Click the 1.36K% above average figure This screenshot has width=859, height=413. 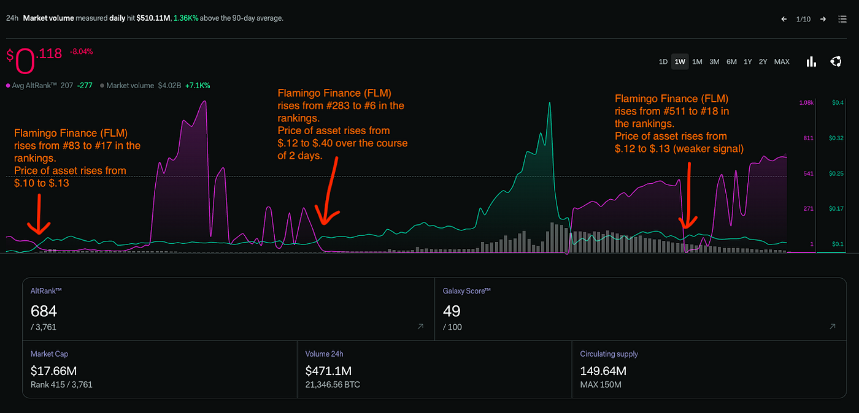pyautogui.click(x=186, y=18)
